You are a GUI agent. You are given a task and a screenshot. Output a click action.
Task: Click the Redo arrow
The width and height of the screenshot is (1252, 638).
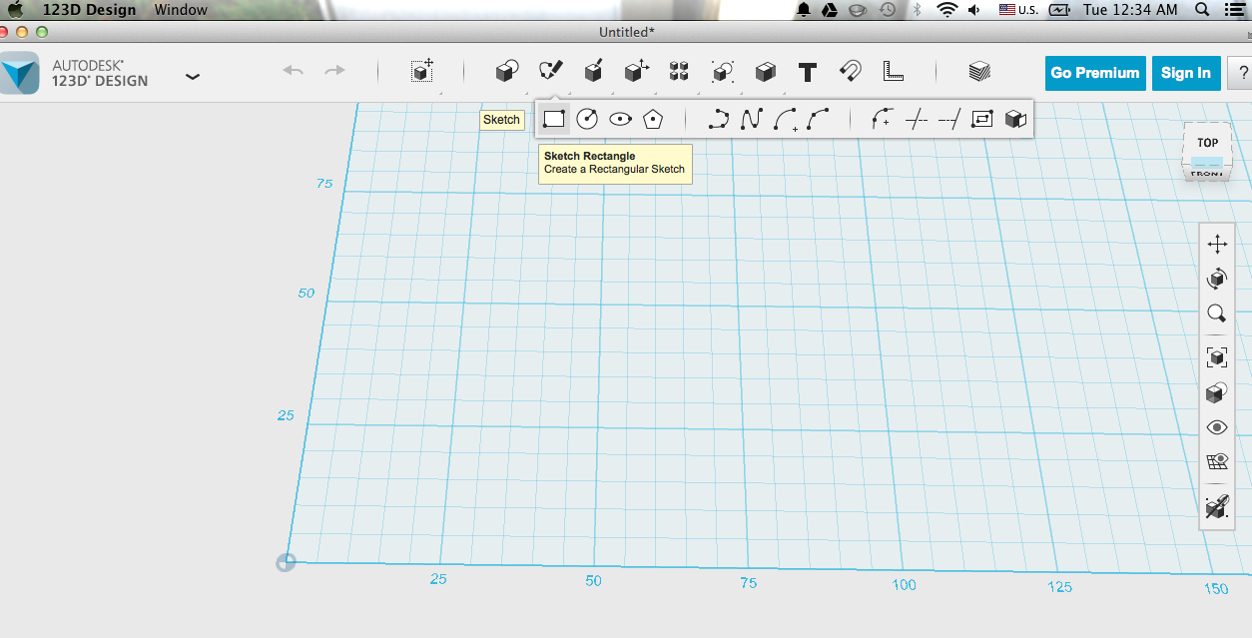(x=335, y=71)
